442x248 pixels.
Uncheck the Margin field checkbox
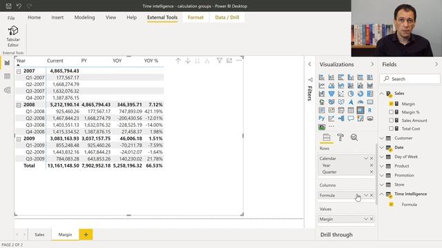tap(391, 104)
